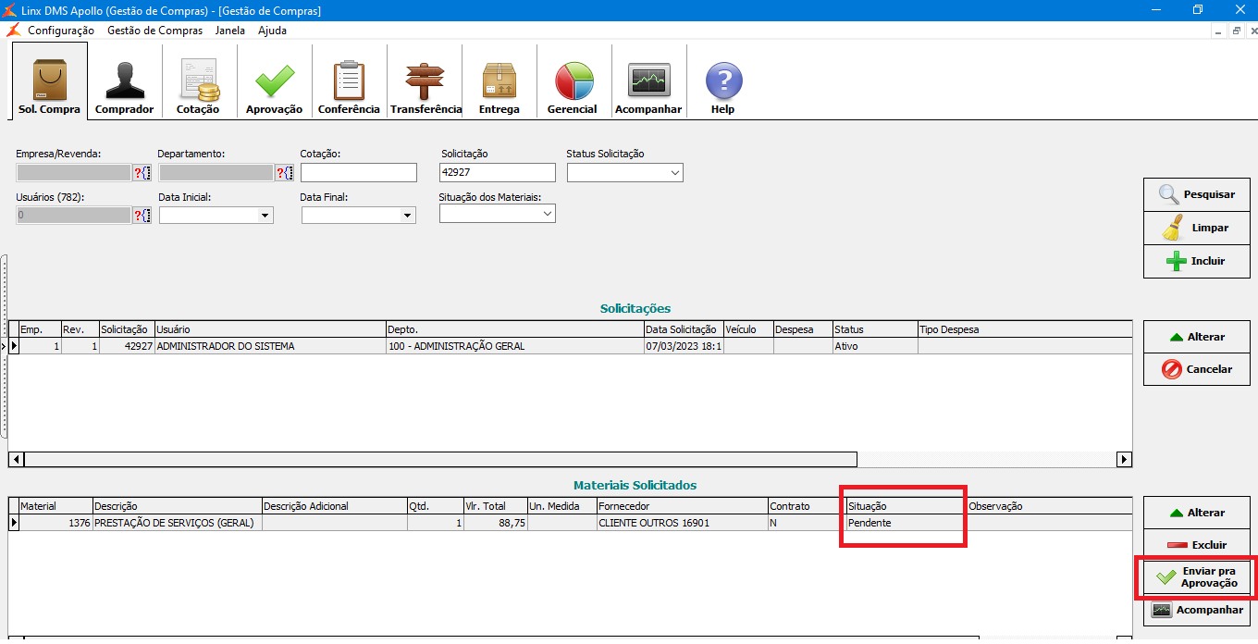The height and width of the screenshot is (644, 1258).
Task: Click the Cancelar button
Action: [1197, 369]
